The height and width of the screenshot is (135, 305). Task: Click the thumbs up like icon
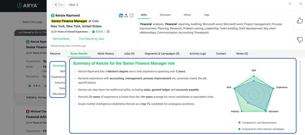tap(299, 21)
